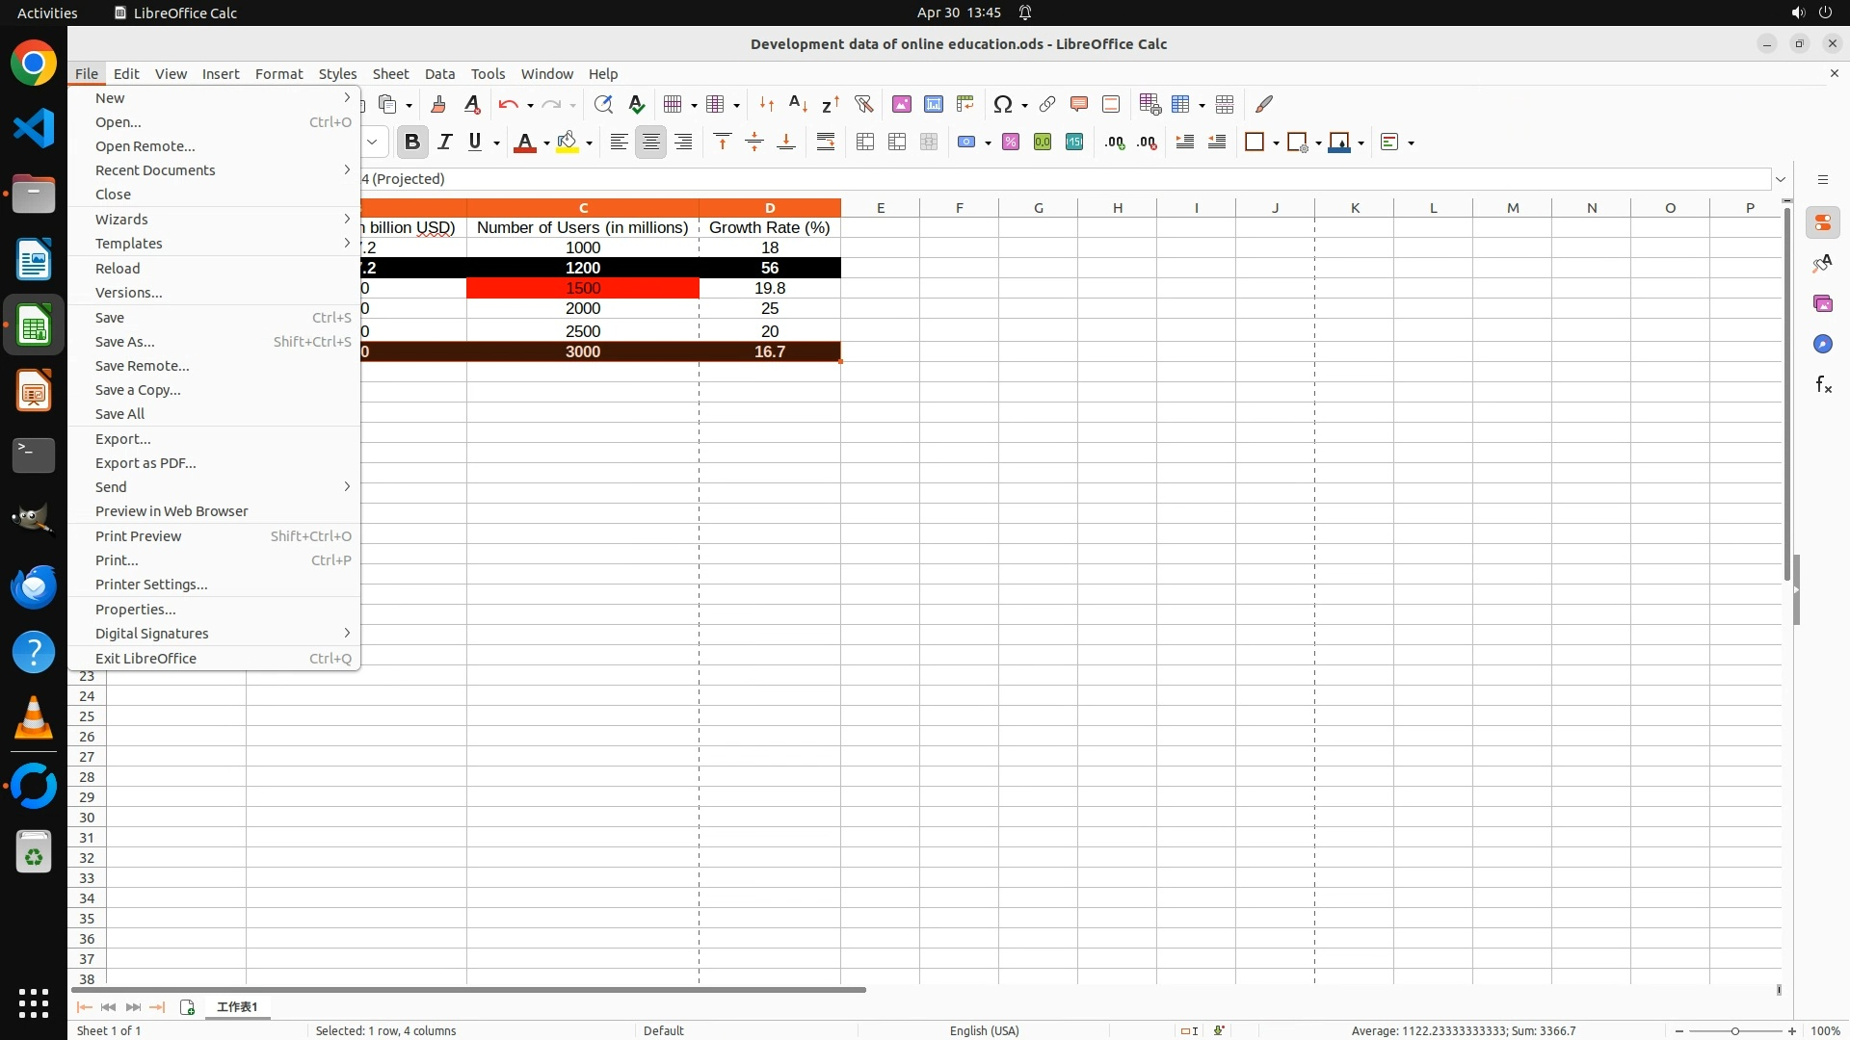Click the Merge and Center Cells icon
This screenshot has height=1040, width=1850.
(x=865, y=143)
